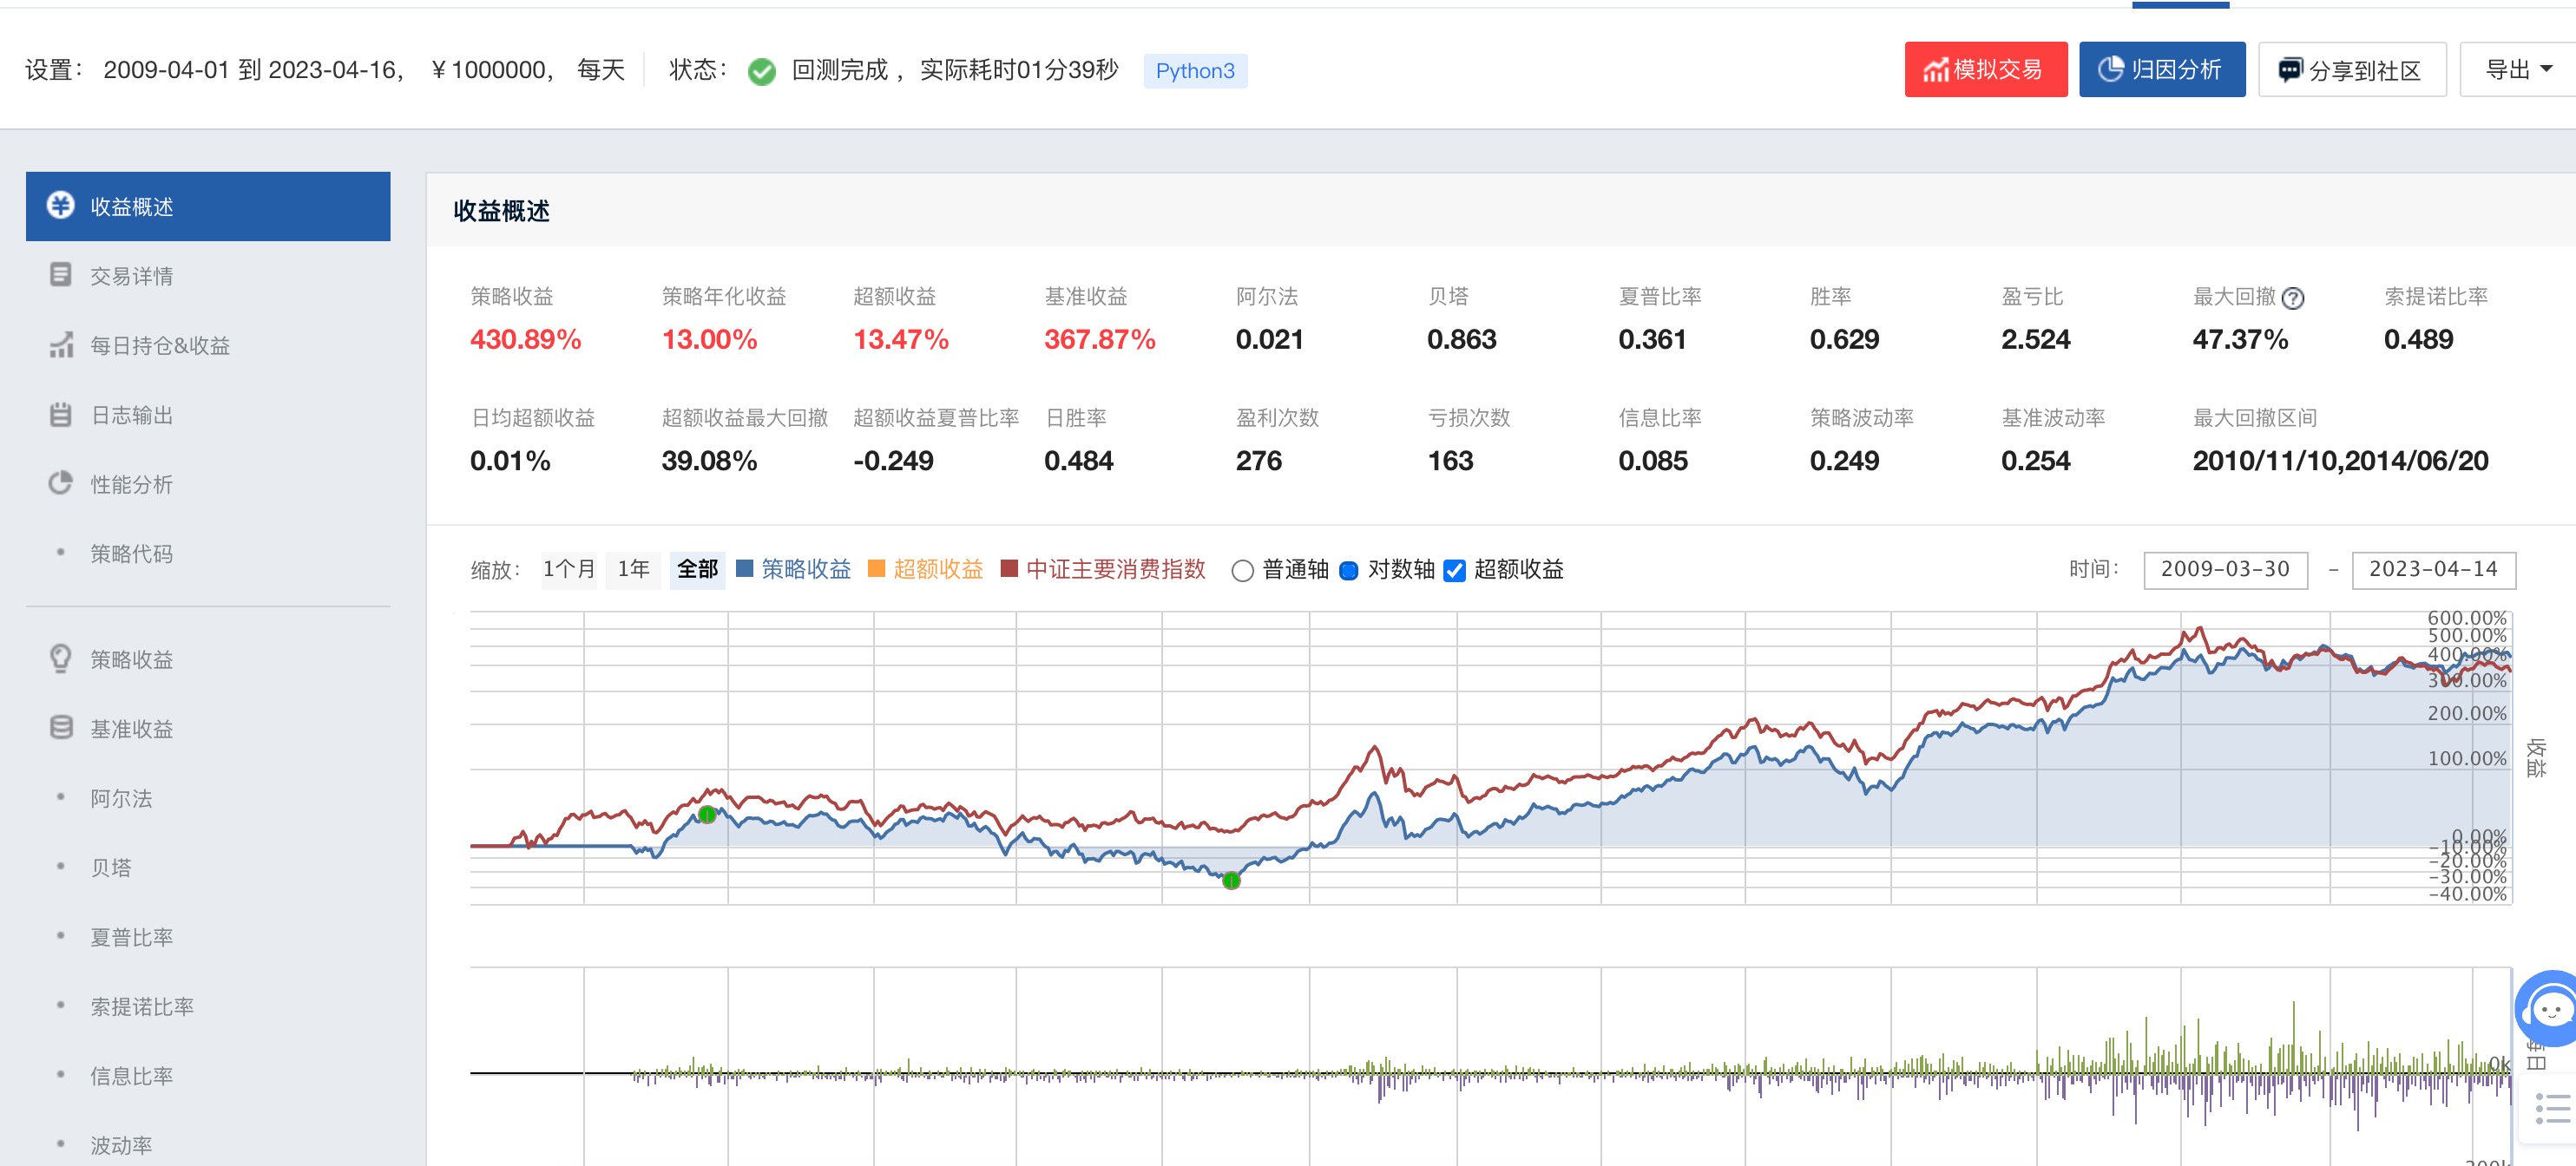
Task: Click the 性能分析 pie chart icon
Action: pyautogui.click(x=60, y=484)
